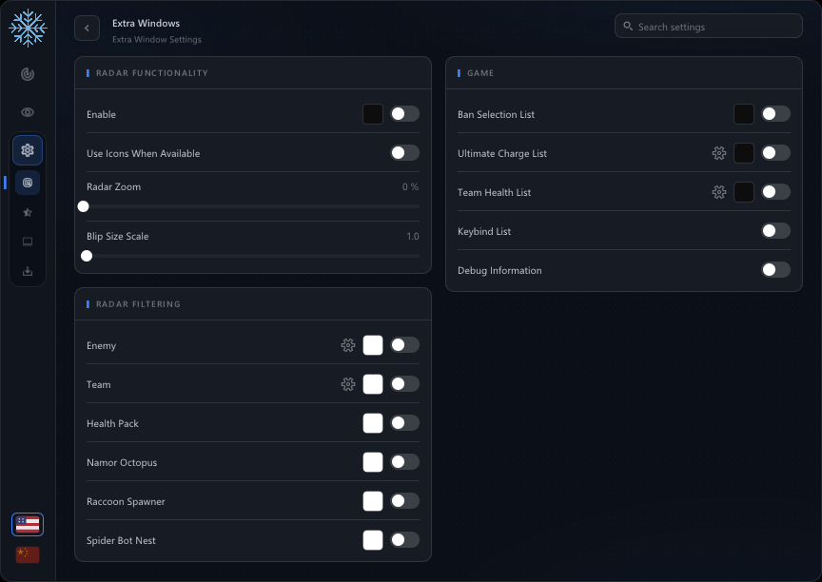Switch language to English via US flag
This screenshot has height=582, width=822.
pyautogui.click(x=28, y=524)
